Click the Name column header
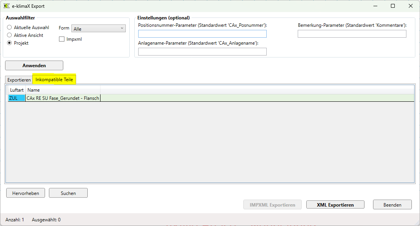The image size is (420, 226). point(62,90)
